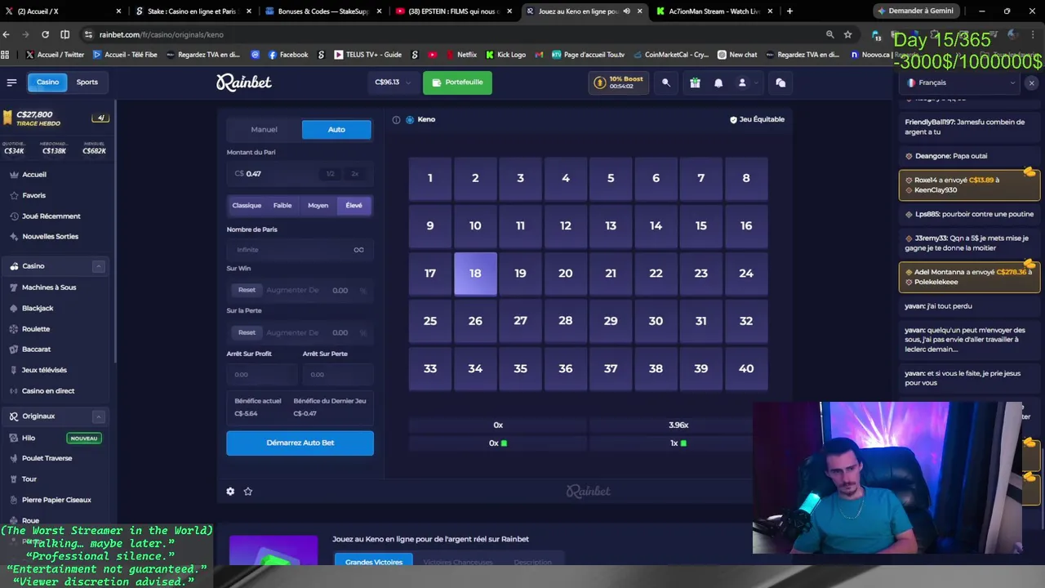Image resolution: width=1045 pixels, height=588 pixels.
Task: Click Démarrez Auto Bet button
Action: [300, 443]
